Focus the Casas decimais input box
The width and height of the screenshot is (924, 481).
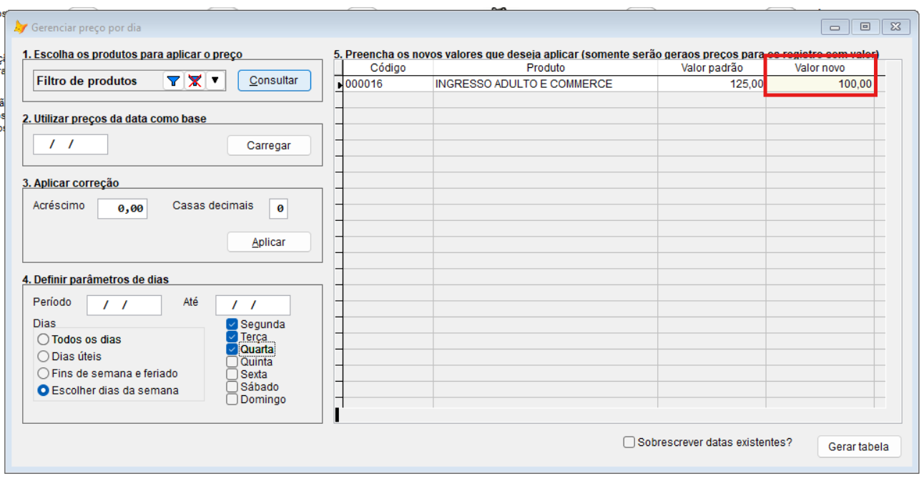(278, 209)
